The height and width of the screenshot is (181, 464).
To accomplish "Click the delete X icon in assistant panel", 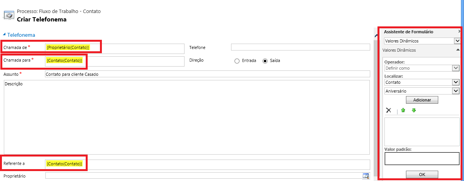I will tap(389, 110).
